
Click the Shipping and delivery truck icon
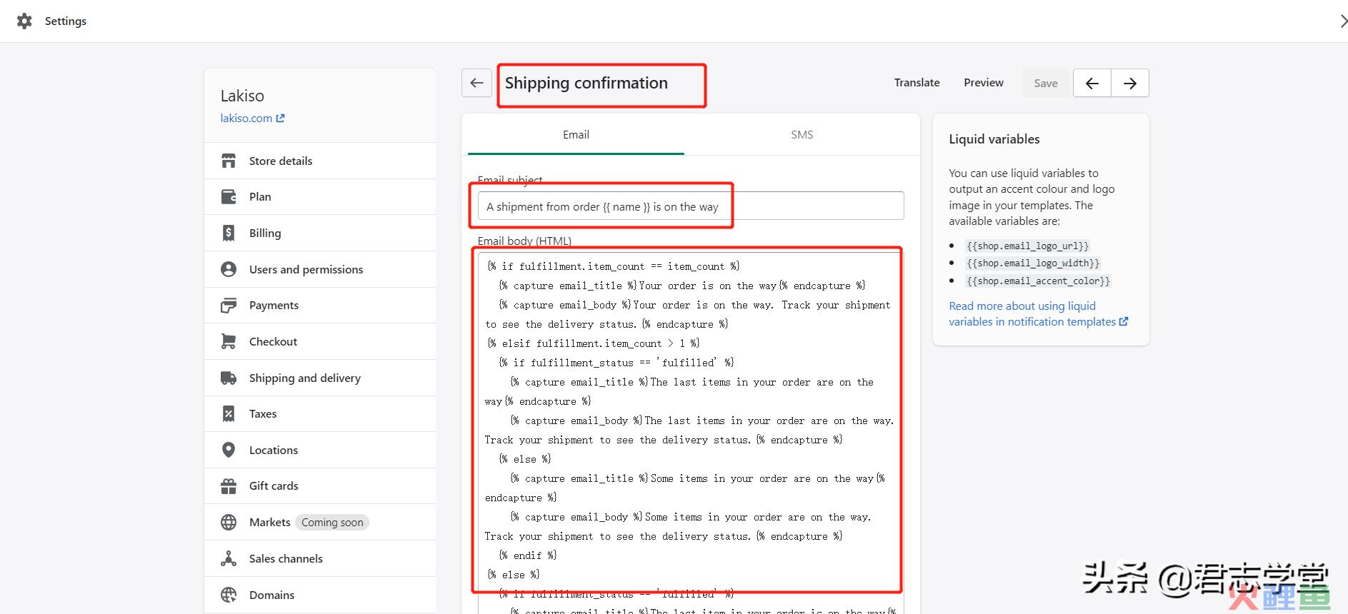tap(229, 378)
